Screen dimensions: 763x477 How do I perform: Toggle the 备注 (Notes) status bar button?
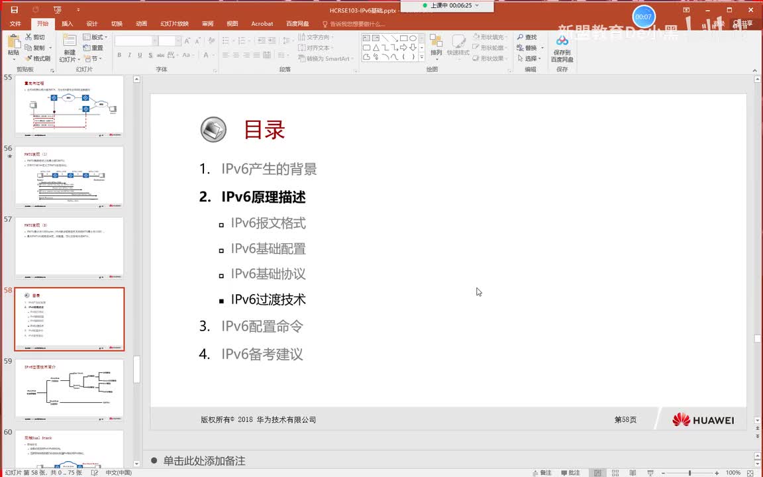tap(542, 472)
